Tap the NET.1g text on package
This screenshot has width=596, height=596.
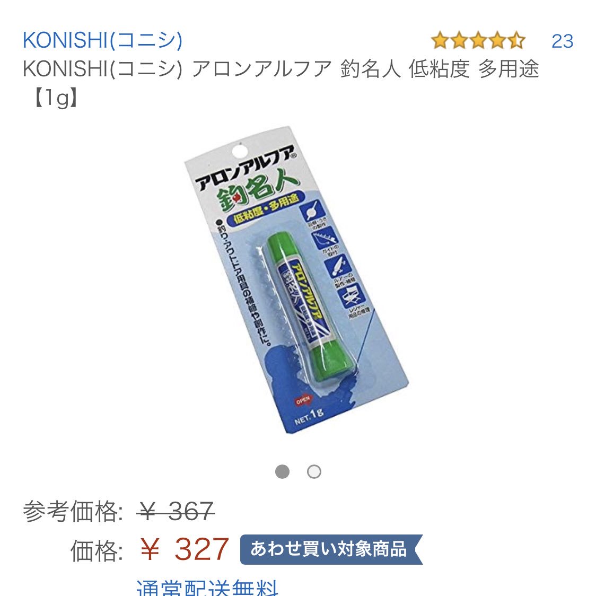(x=309, y=417)
